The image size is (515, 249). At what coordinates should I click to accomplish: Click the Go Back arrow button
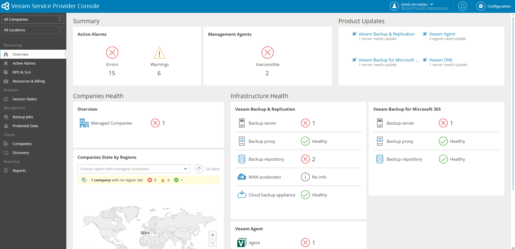(199, 169)
